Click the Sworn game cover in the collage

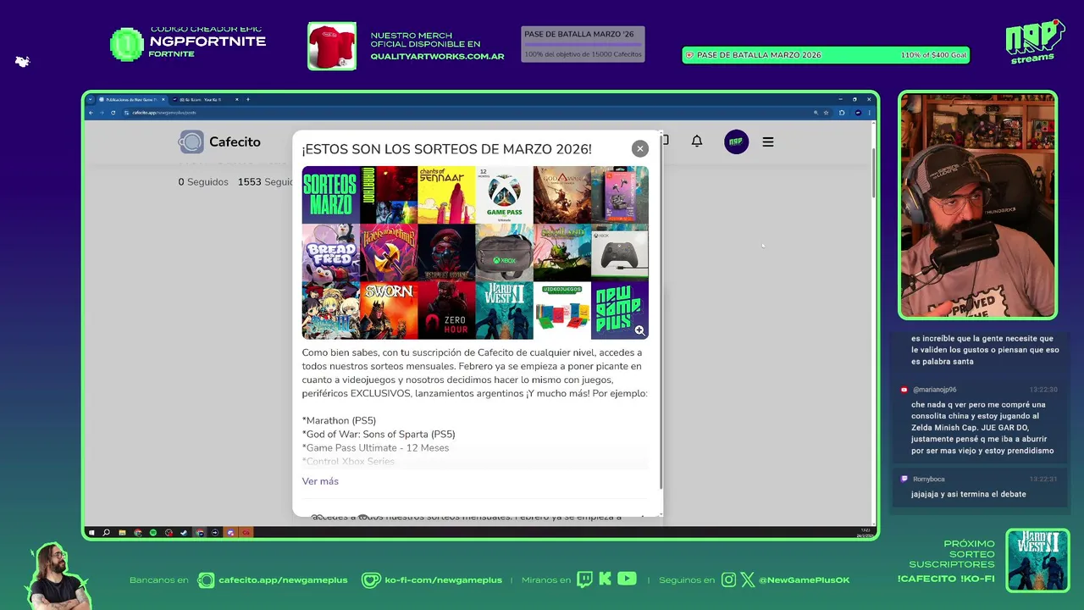[389, 310]
